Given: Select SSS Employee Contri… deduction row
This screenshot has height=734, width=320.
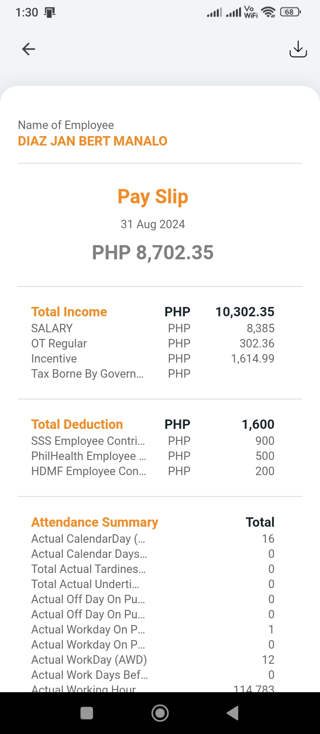Looking at the screenshot, I should [88, 441].
